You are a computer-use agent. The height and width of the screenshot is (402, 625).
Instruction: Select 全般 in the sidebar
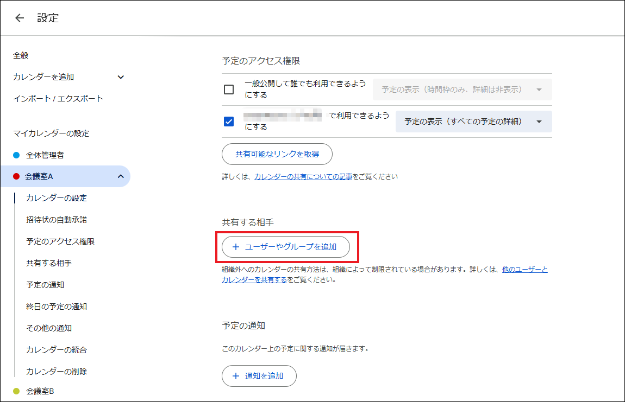pyautogui.click(x=21, y=55)
